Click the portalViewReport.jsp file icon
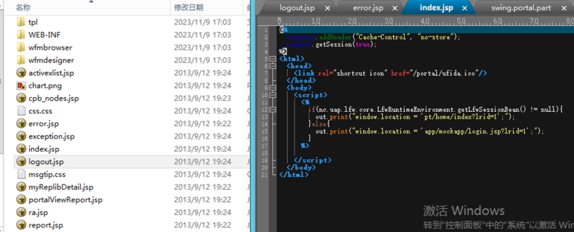This screenshot has width=574, height=232. pyautogui.click(x=21, y=200)
